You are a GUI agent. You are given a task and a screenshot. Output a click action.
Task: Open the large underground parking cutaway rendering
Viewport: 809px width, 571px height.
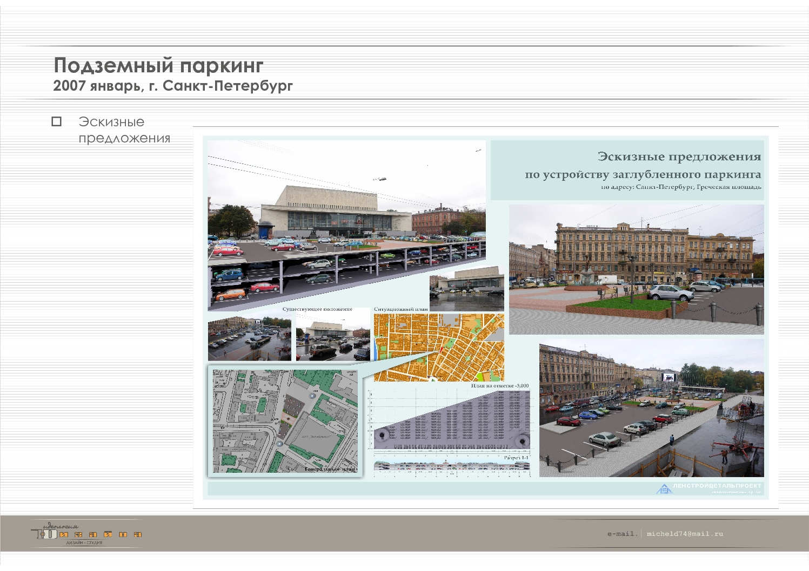tap(346, 226)
